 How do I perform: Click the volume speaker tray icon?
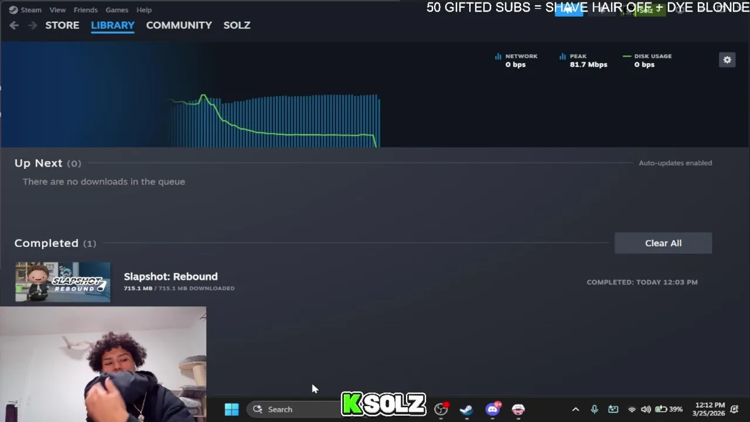click(x=646, y=409)
